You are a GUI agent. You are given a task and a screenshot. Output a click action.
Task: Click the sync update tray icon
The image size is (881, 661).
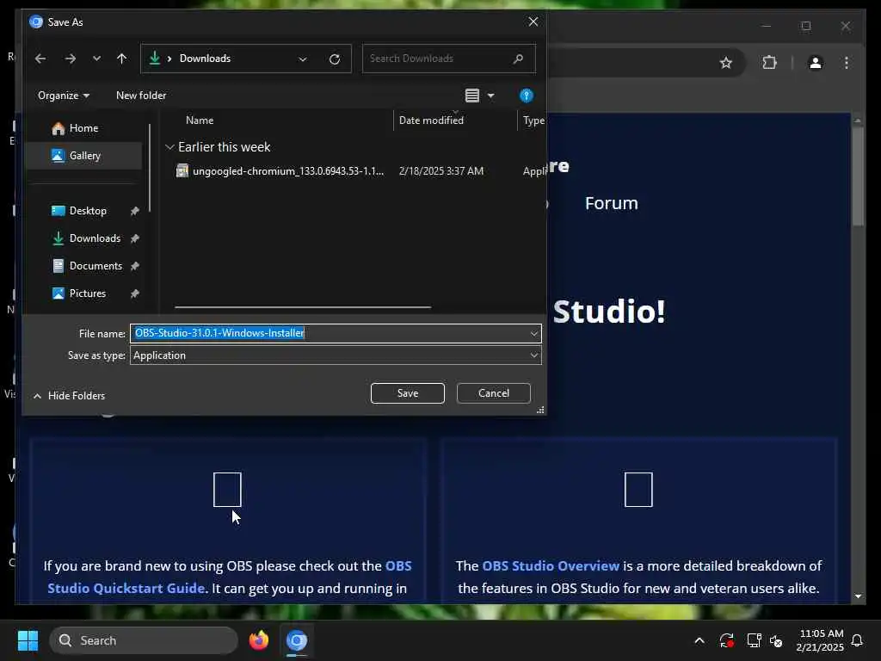point(726,640)
